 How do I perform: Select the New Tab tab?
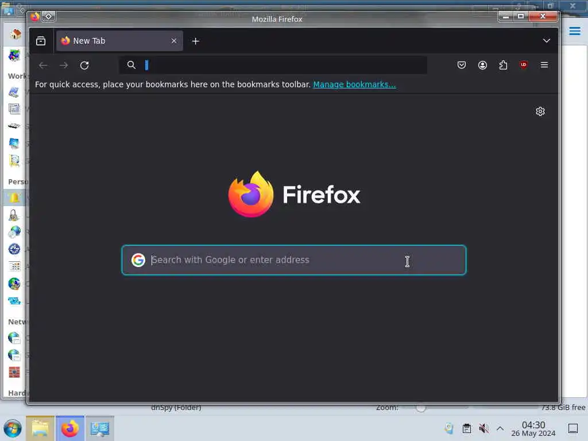click(x=119, y=41)
